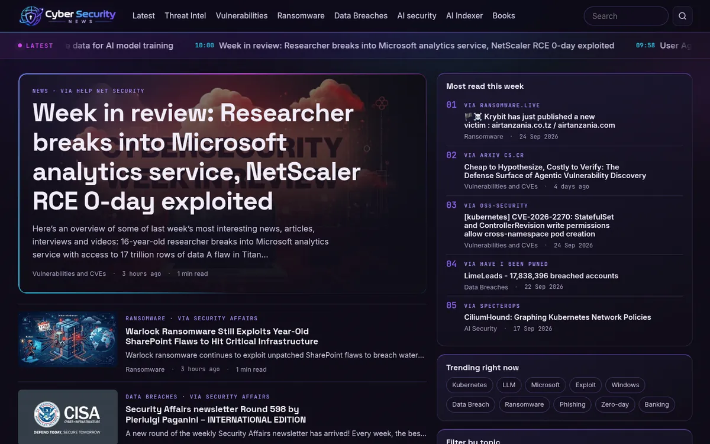Select the Kubernetes trending tag

[469, 385]
